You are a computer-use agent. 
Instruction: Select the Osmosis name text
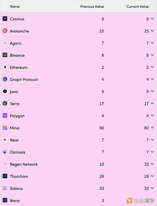click(18, 152)
